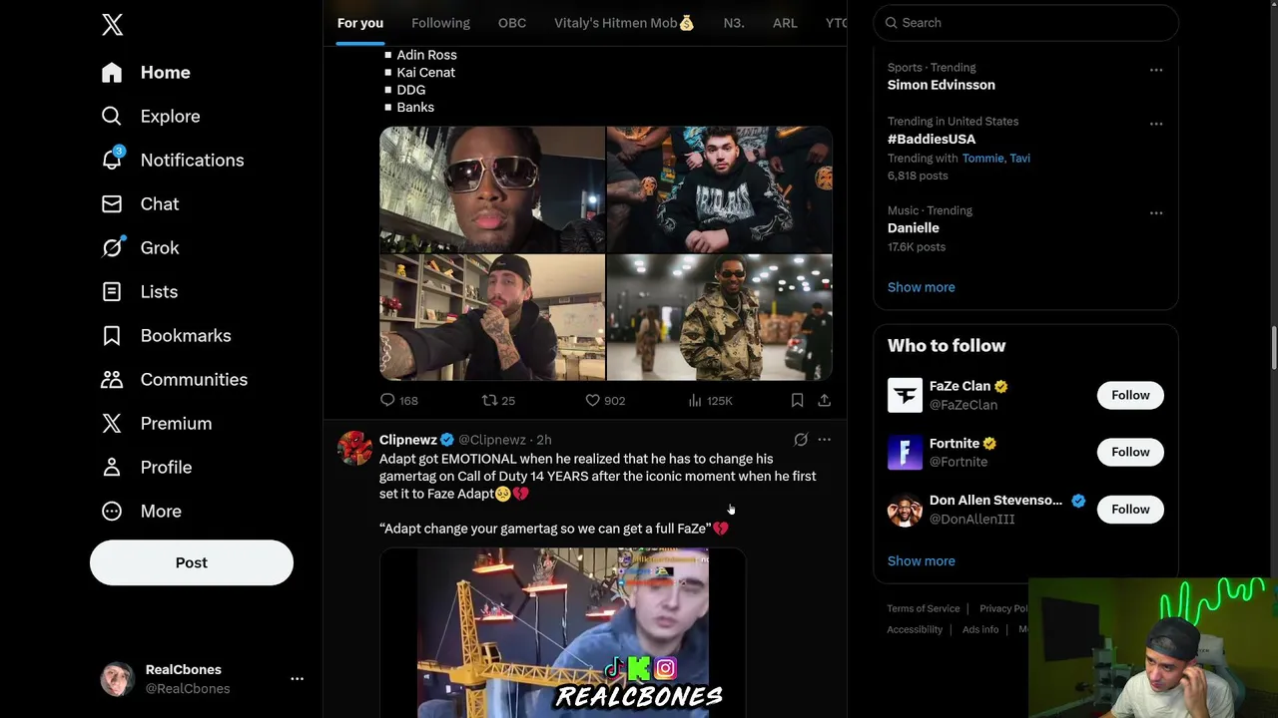1278x718 pixels.
Task: Switch to the OBC tab
Action: click(512, 22)
